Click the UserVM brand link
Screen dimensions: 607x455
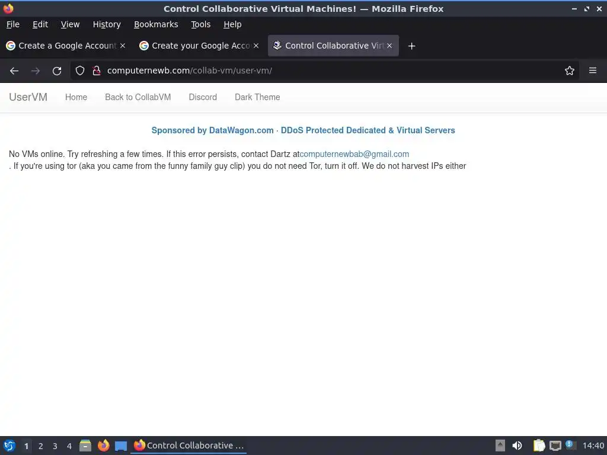point(28,97)
